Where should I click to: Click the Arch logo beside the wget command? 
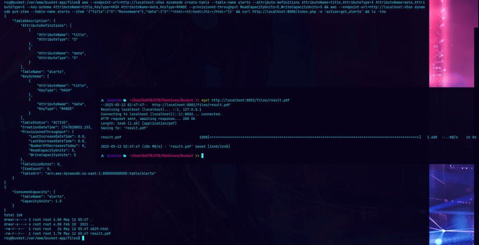(102, 100)
